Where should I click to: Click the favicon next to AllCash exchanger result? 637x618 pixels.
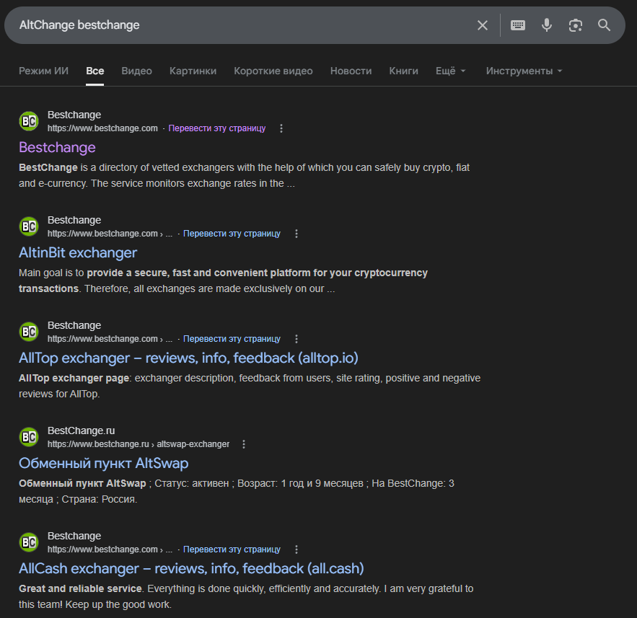pos(28,542)
